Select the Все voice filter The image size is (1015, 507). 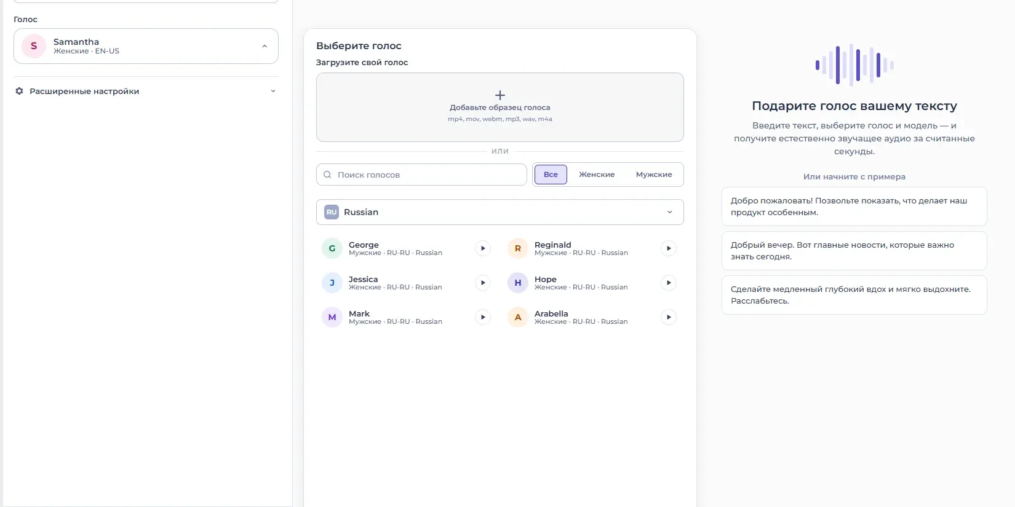(x=551, y=175)
